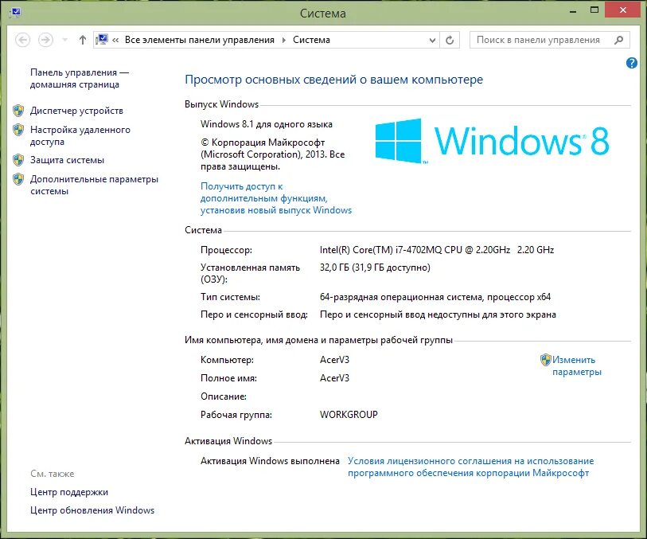
Task: Open 'Центр обновления Windows' link
Action: click(92, 510)
